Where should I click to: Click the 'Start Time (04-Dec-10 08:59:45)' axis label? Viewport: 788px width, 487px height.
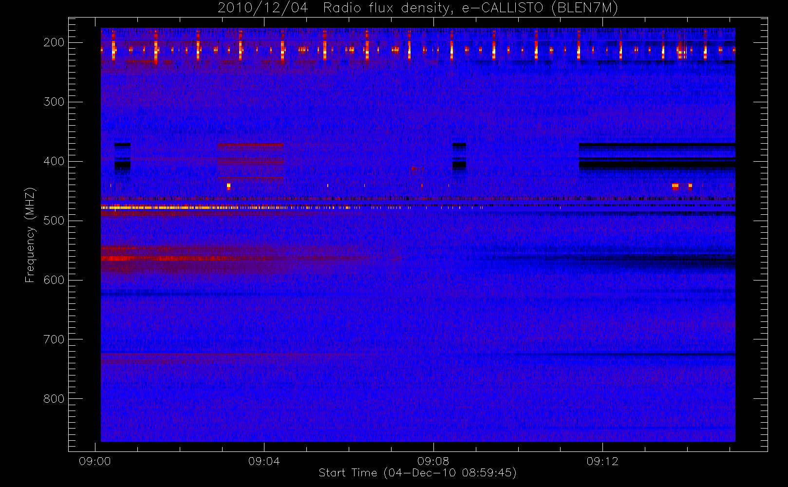[417, 473]
